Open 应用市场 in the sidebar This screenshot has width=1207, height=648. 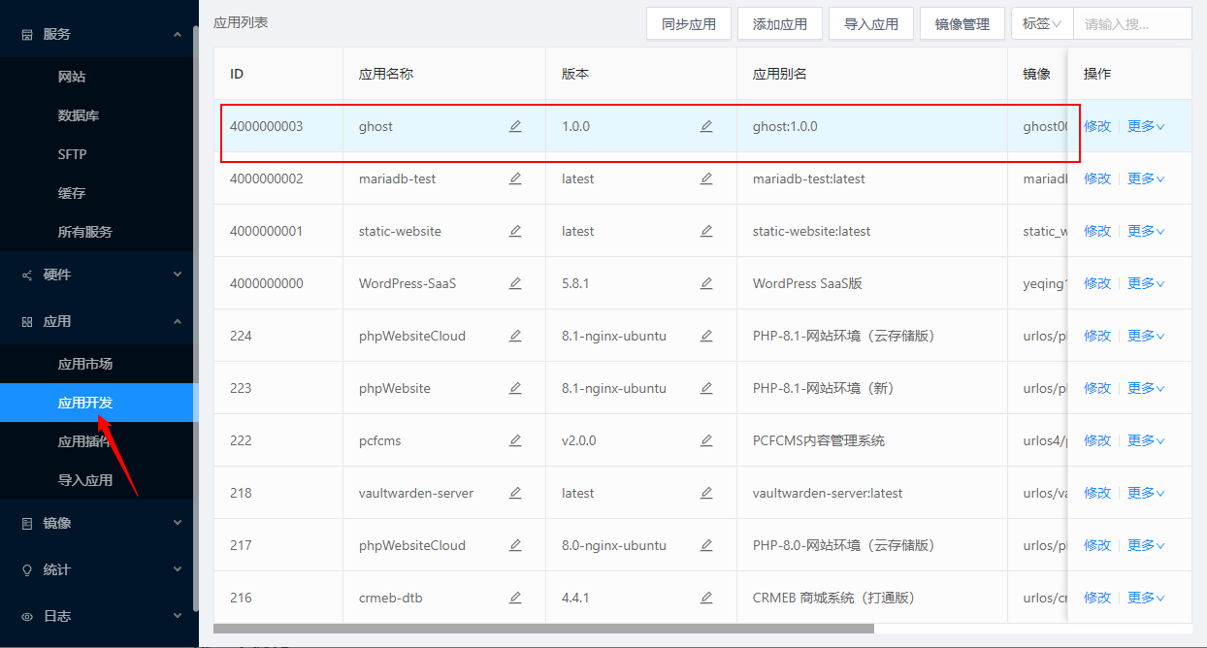(x=85, y=364)
